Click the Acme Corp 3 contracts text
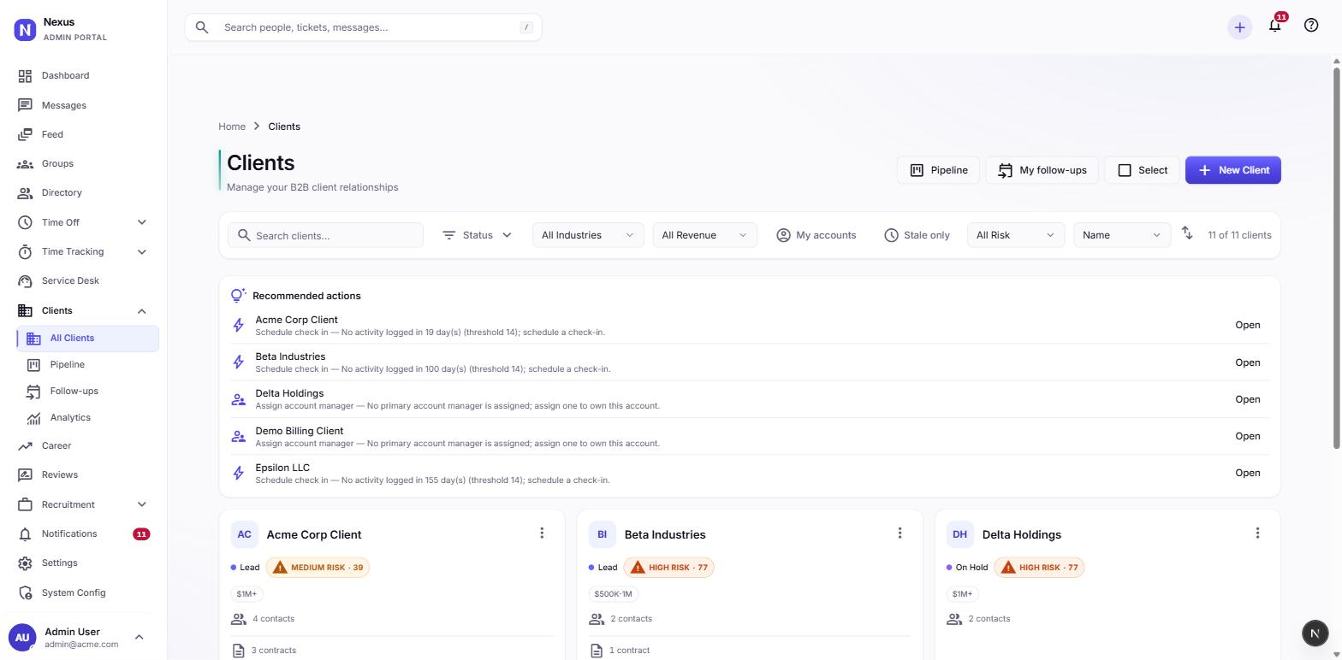 [273, 651]
